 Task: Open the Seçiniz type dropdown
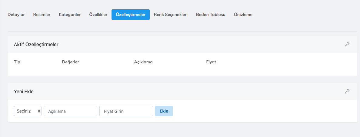[28, 111]
